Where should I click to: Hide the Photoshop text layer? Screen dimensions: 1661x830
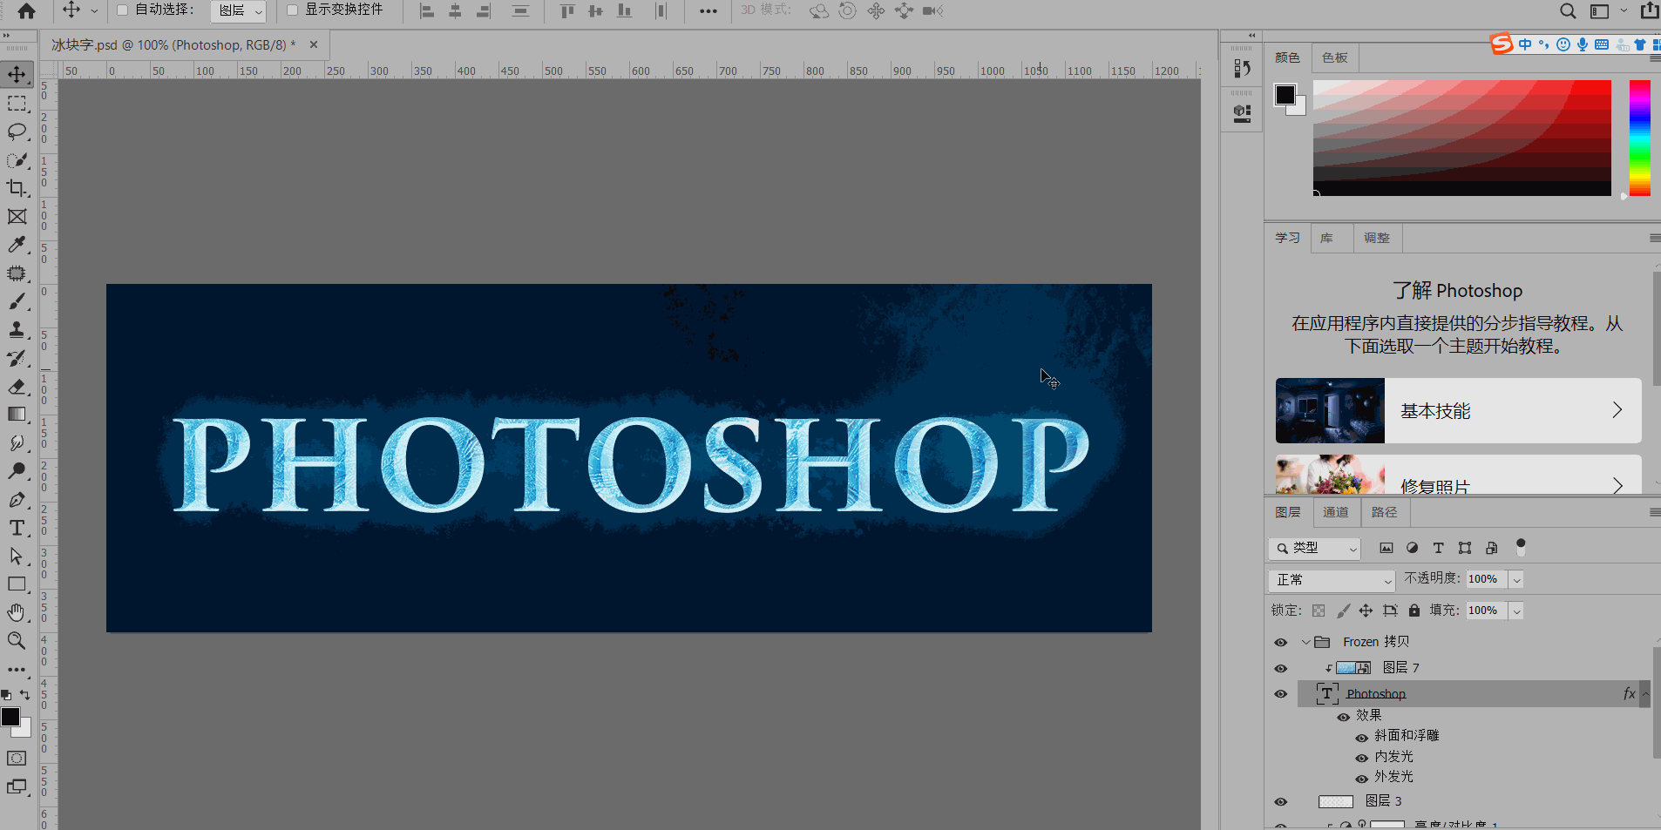[1280, 694]
